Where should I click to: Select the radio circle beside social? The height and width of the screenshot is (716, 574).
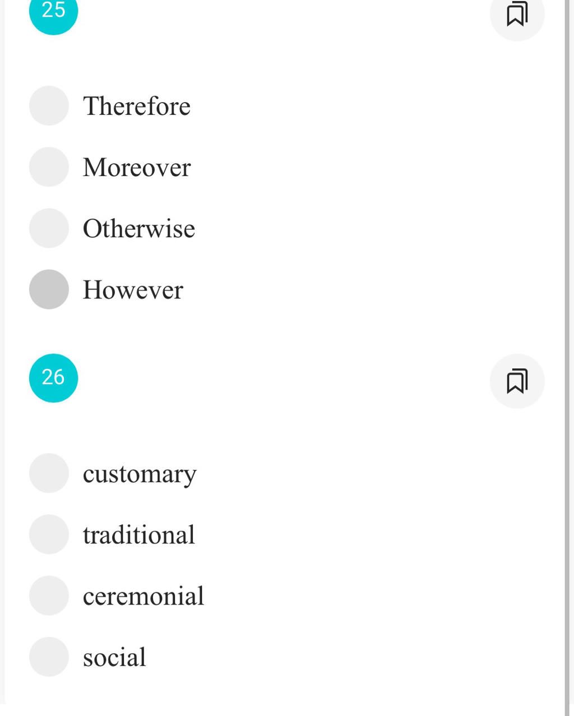pyautogui.click(x=49, y=657)
